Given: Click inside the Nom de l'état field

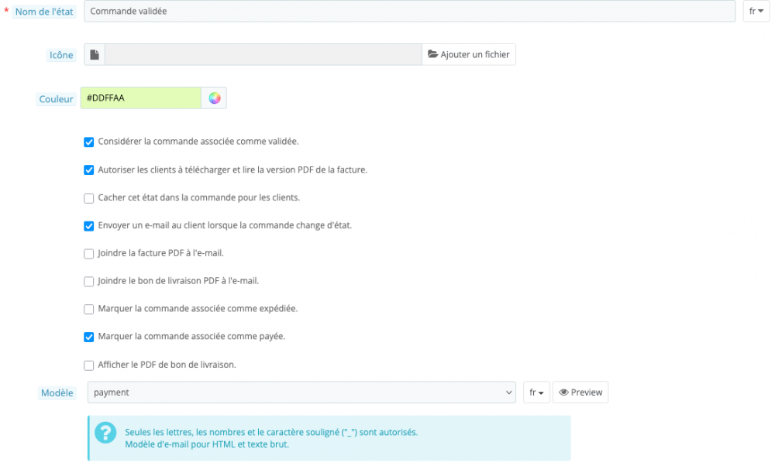Looking at the screenshot, I should pyautogui.click(x=310, y=11).
